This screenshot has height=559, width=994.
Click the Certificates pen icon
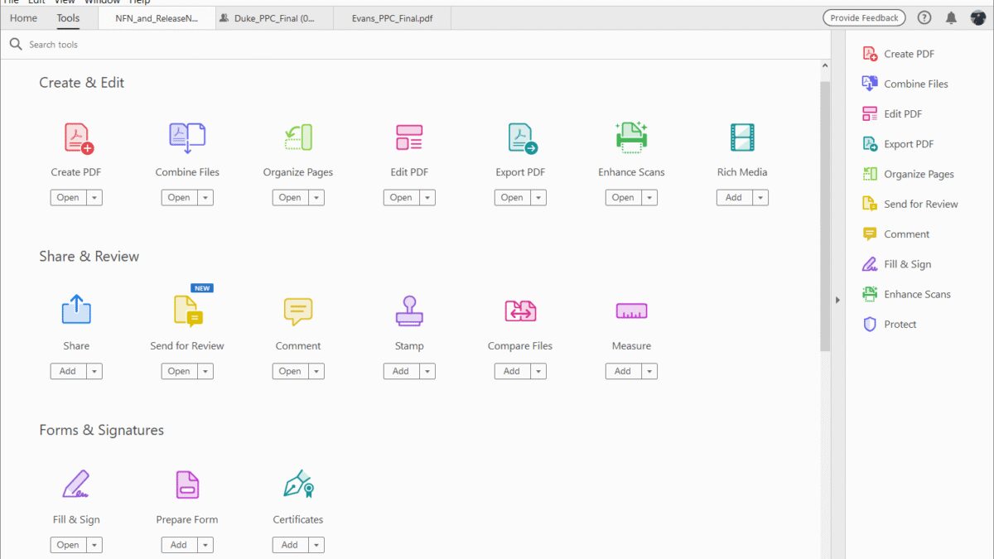[298, 484]
